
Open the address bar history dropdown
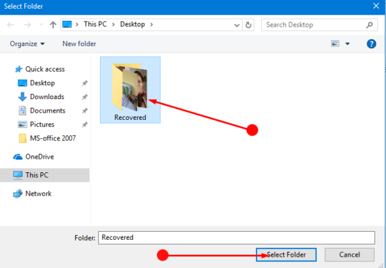[237, 25]
